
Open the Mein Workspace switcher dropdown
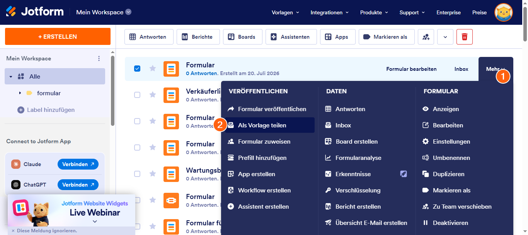[104, 12]
